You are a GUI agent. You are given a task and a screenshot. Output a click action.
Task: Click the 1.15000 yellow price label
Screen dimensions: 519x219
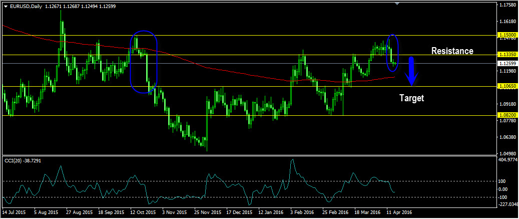507,35
